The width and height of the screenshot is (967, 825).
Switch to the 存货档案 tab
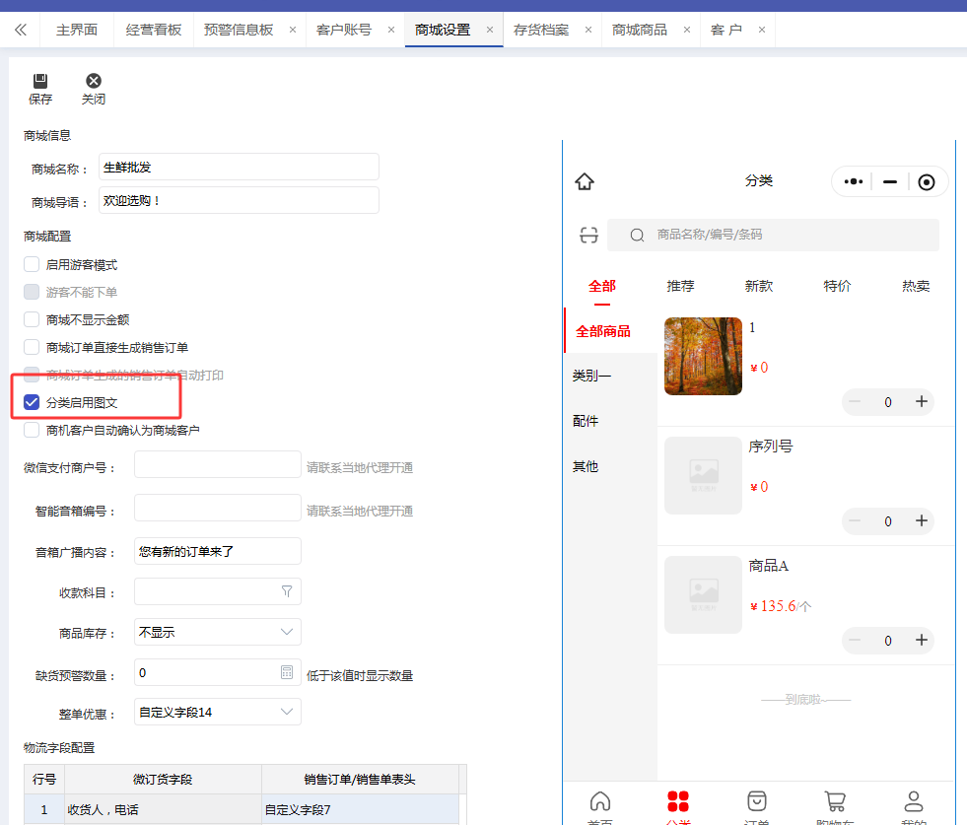[541, 30]
